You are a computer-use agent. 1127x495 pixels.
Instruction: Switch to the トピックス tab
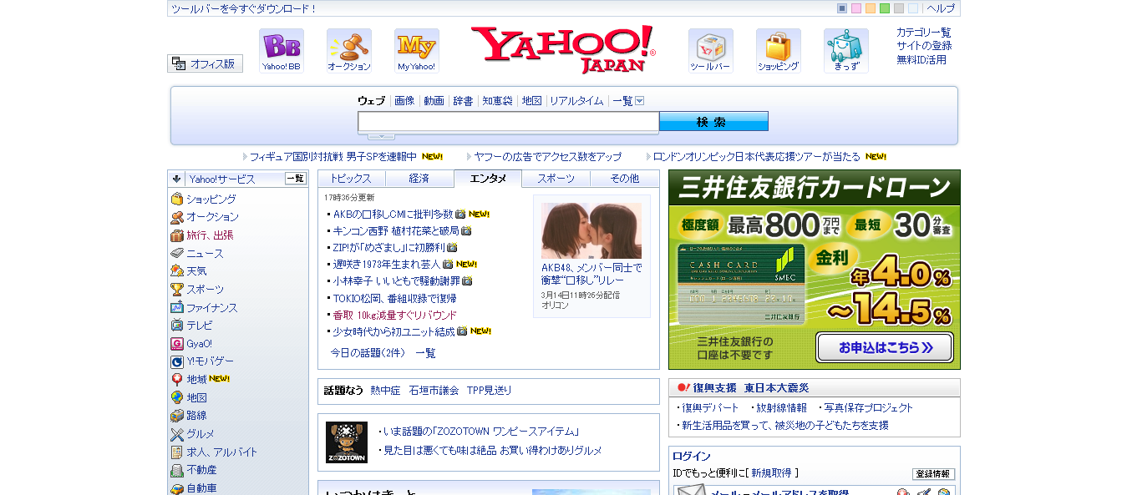tap(351, 179)
